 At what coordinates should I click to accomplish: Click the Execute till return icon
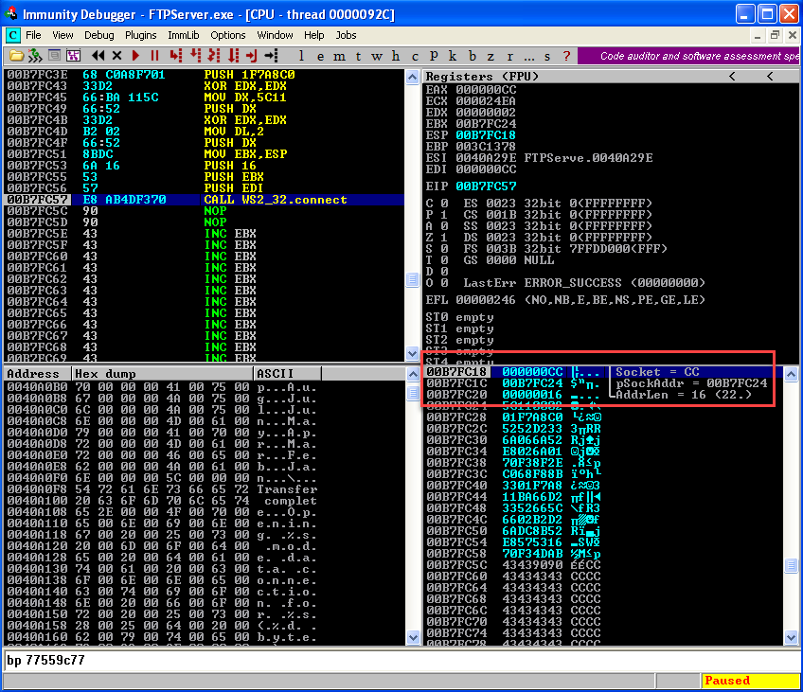pyautogui.click(x=252, y=56)
